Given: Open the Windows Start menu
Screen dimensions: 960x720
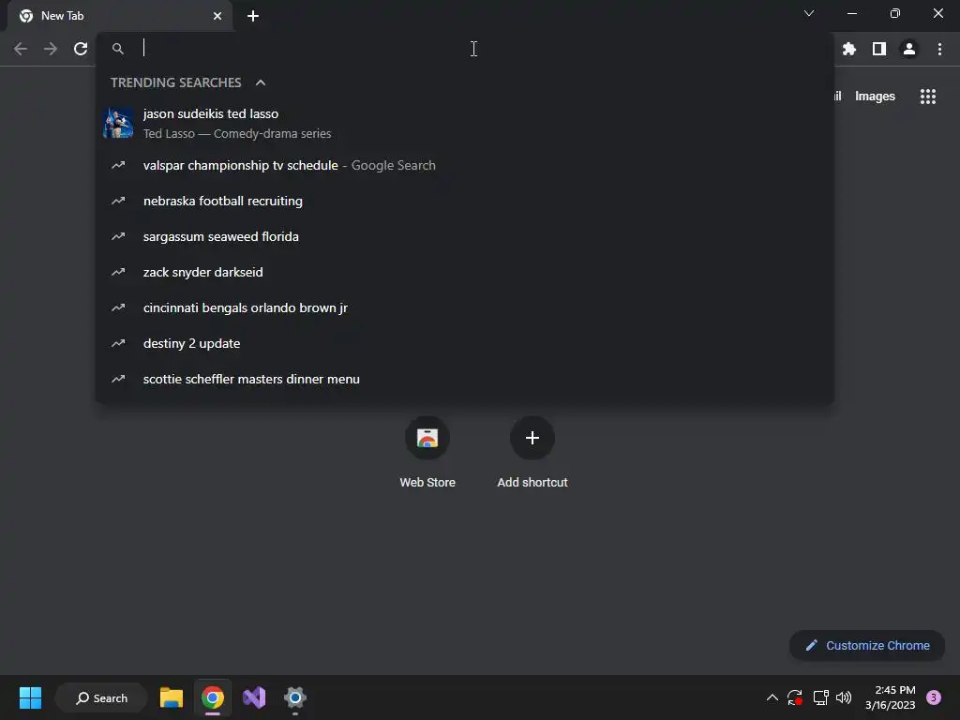Looking at the screenshot, I should [x=30, y=697].
